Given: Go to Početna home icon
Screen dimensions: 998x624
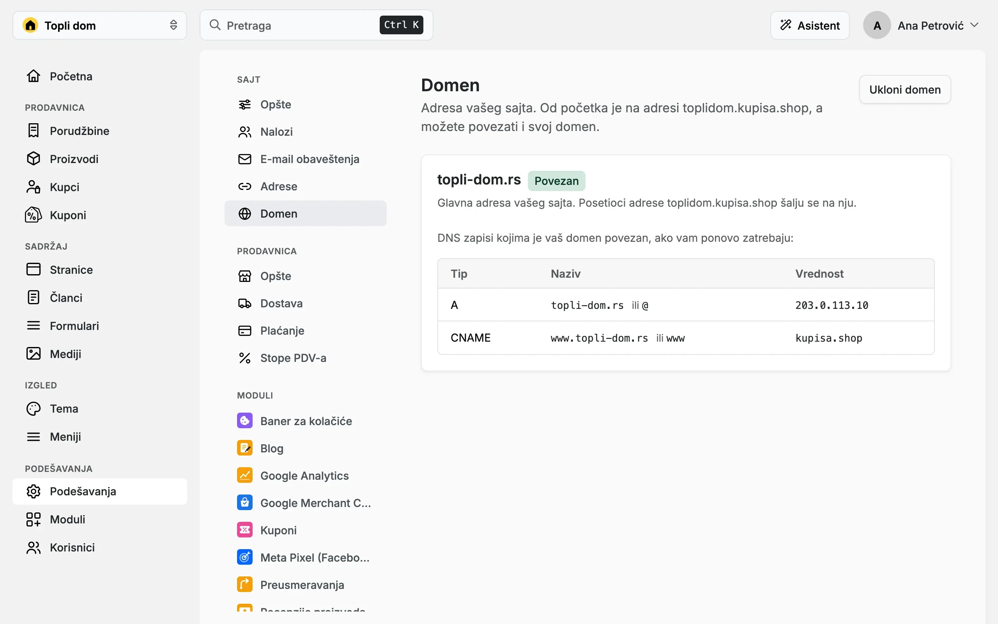Looking at the screenshot, I should click(34, 76).
